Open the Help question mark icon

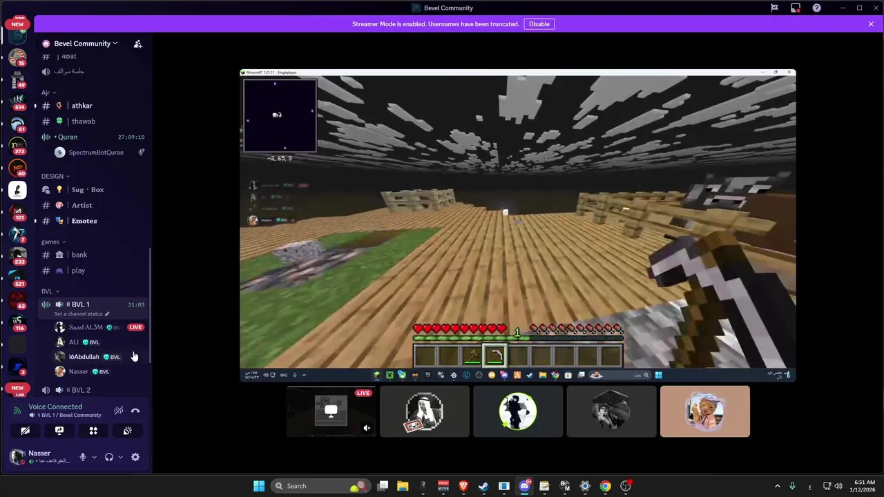[817, 8]
